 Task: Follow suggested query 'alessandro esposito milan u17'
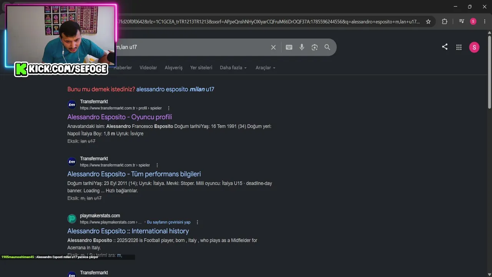[x=175, y=89]
